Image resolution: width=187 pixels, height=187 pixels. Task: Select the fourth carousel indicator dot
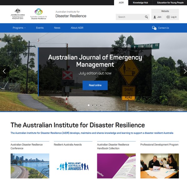pos(101,105)
